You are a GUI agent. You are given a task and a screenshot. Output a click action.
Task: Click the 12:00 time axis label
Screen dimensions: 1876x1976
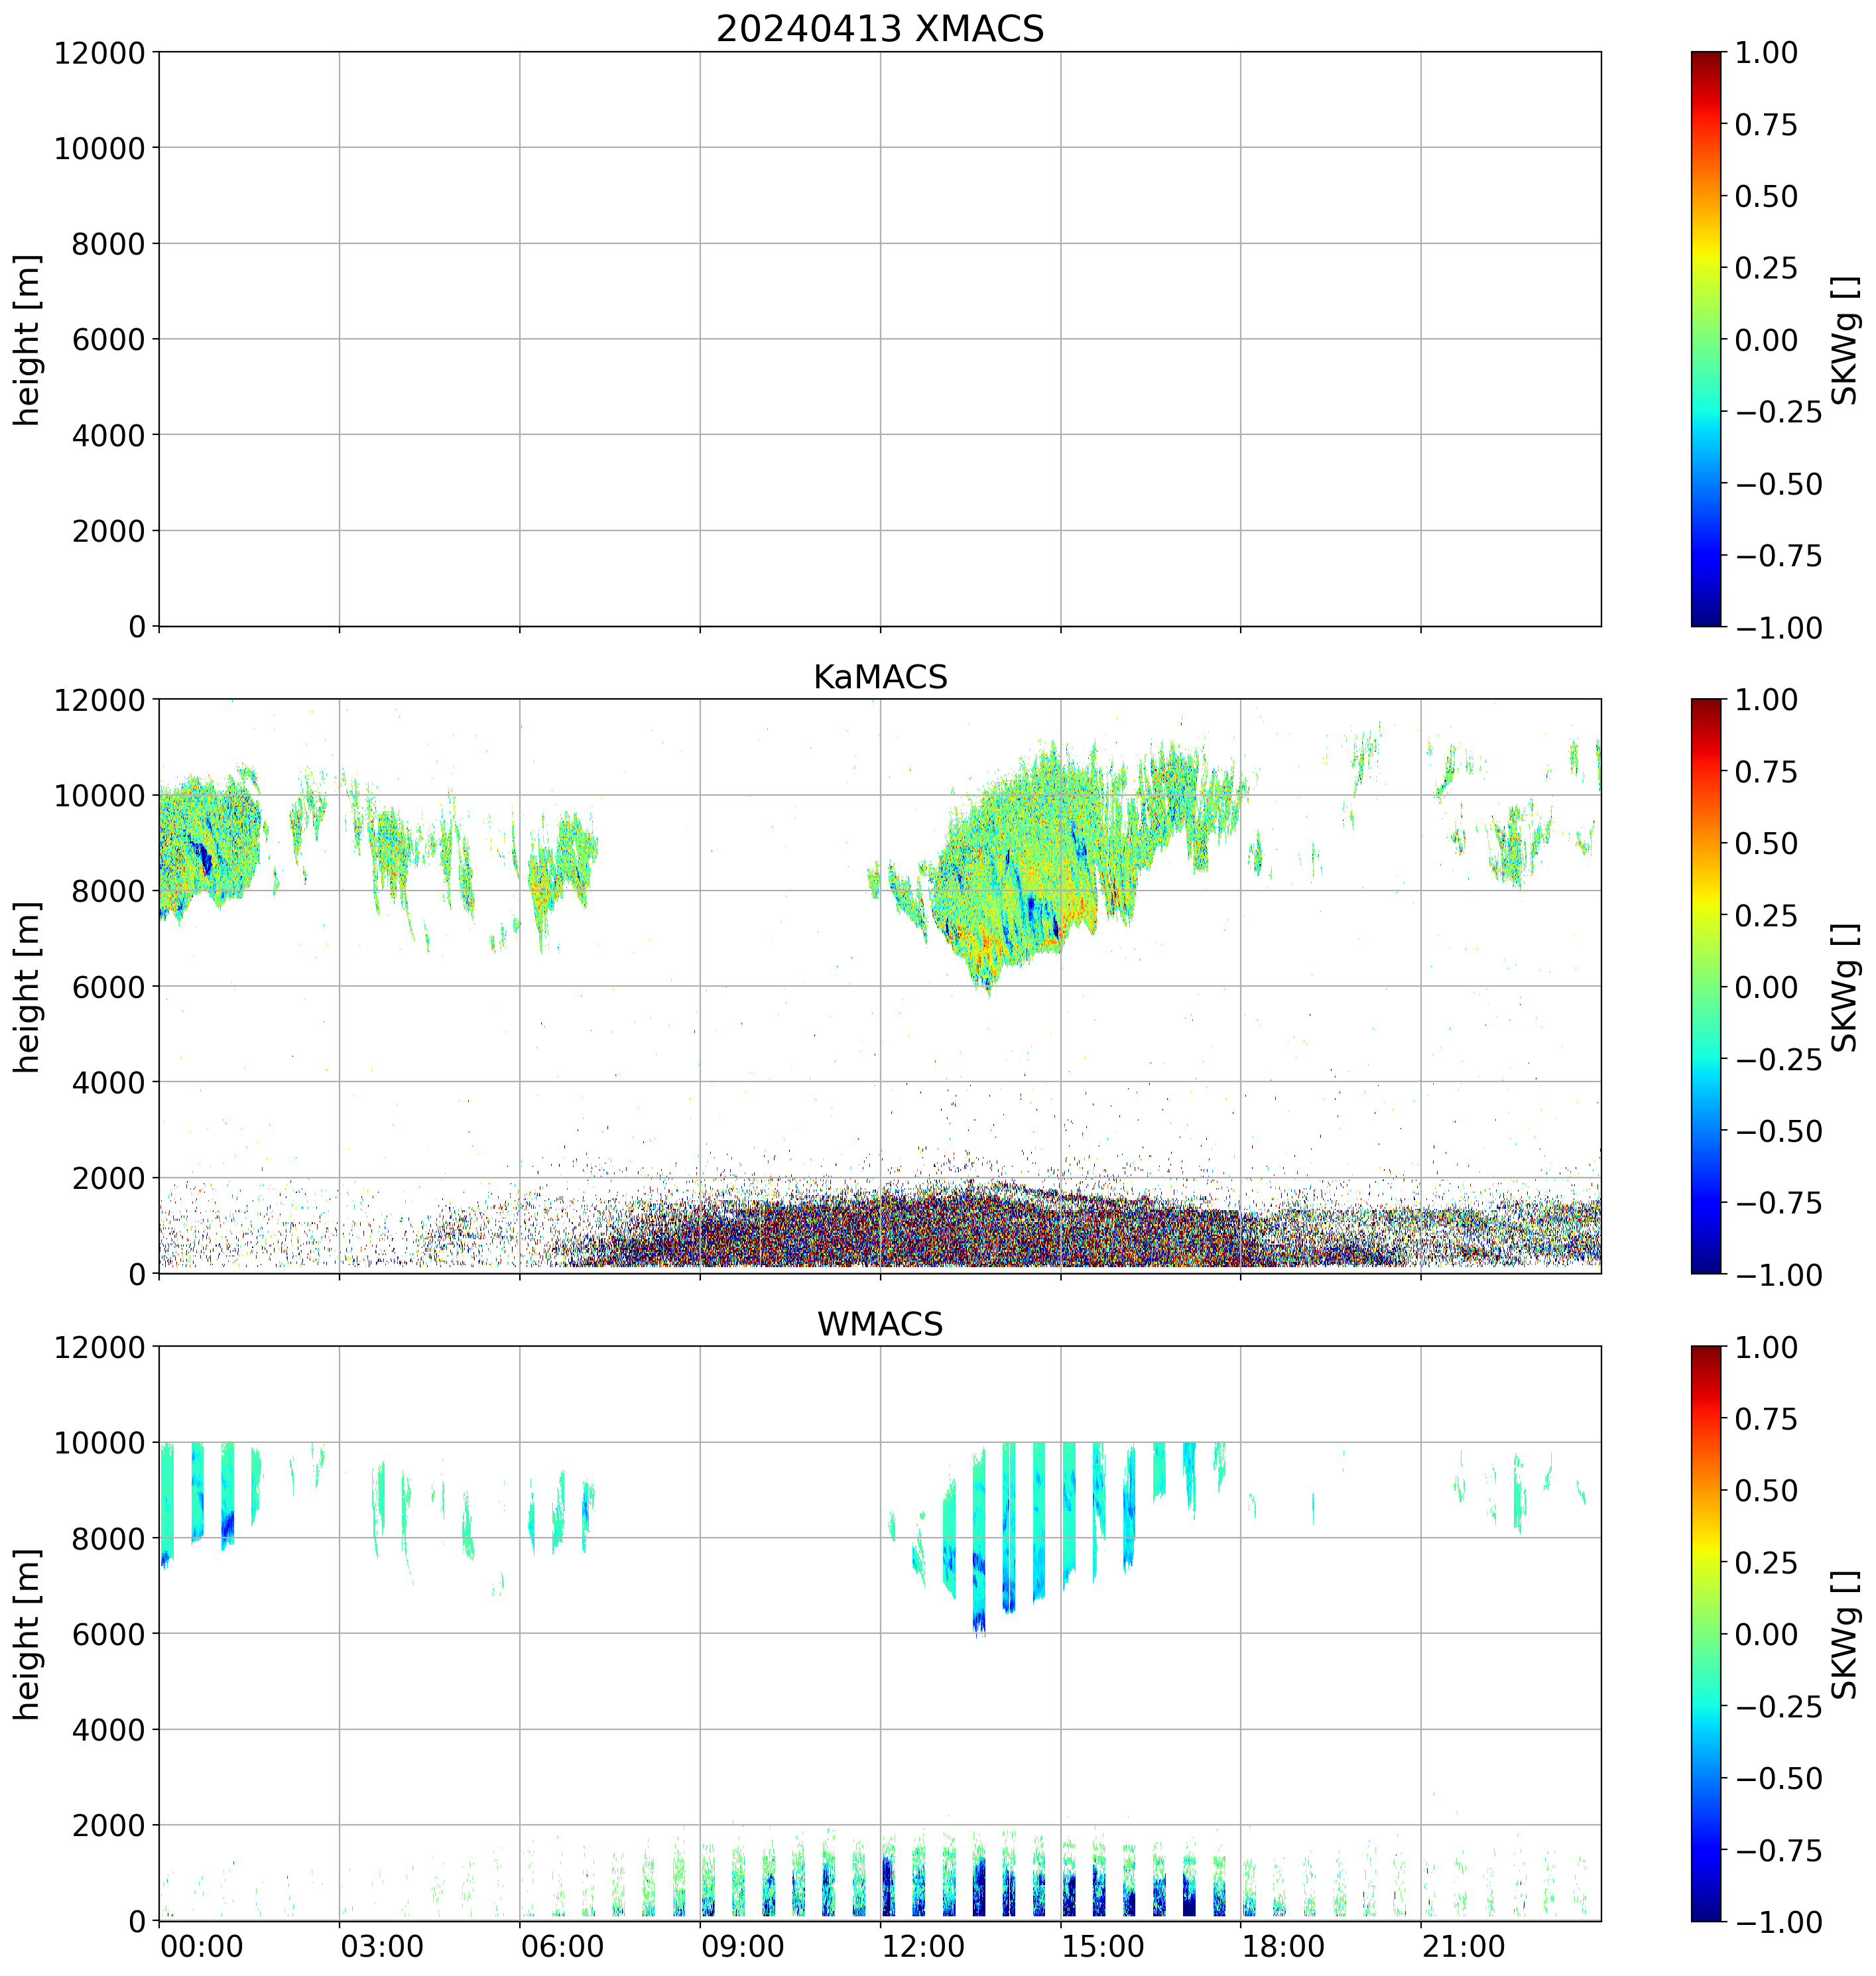(x=923, y=1946)
